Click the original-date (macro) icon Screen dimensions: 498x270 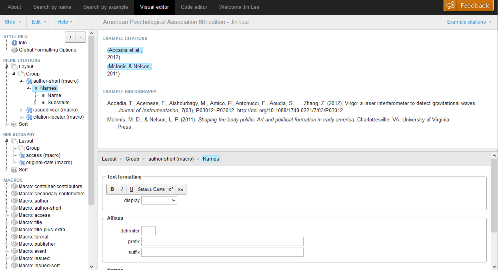[x=22, y=163]
